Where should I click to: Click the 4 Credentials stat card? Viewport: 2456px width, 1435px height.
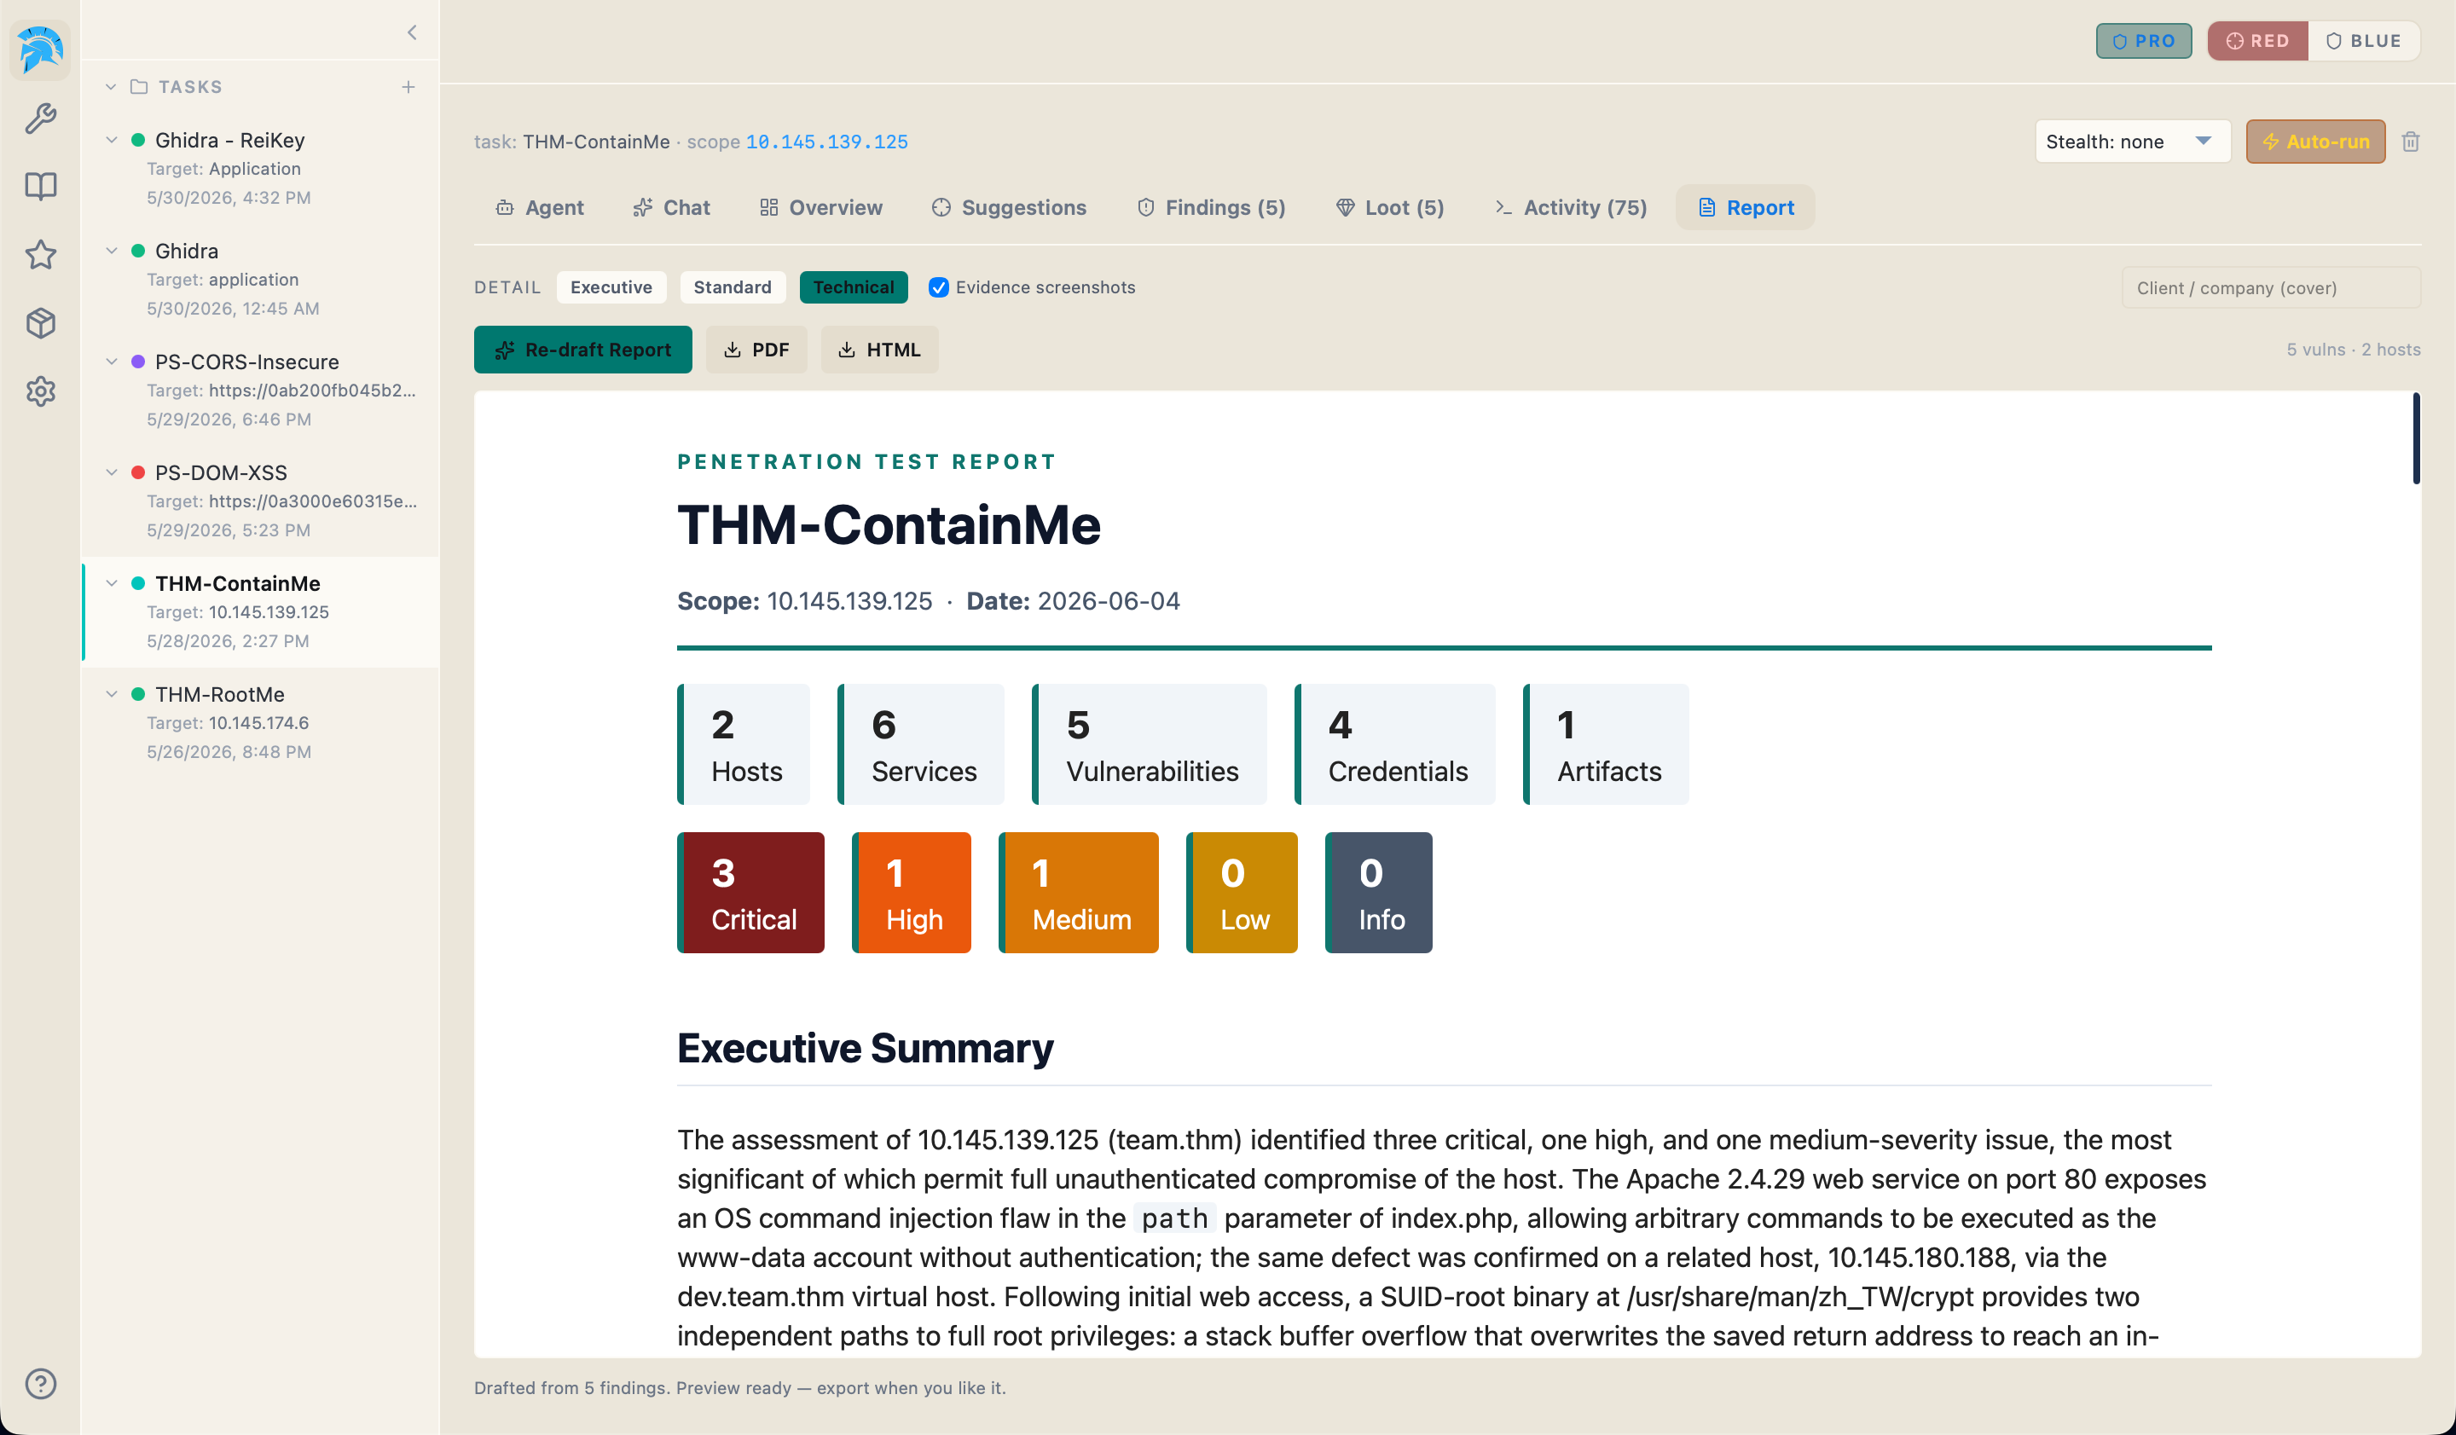pyautogui.click(x=1394, y=744)
